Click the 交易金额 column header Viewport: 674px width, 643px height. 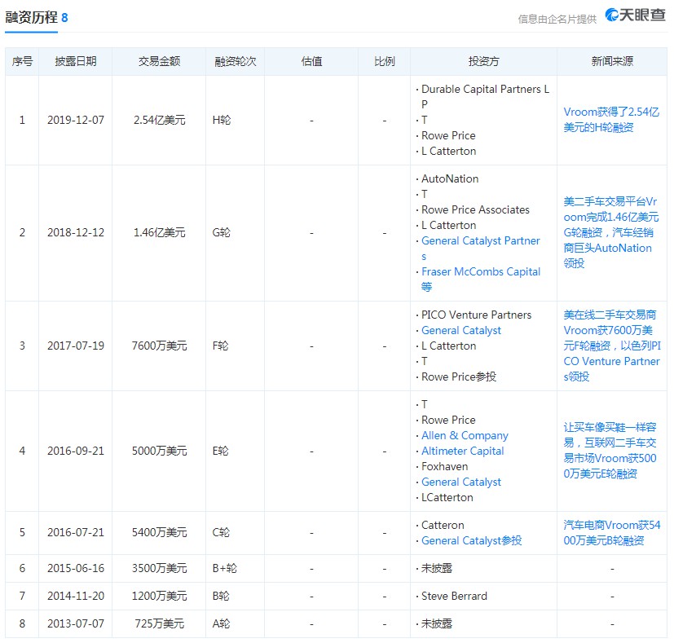click(x=159, y=61)
